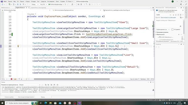Click the editor vertical scrollbar thumb
188x105 pixels.
(153, 29)
